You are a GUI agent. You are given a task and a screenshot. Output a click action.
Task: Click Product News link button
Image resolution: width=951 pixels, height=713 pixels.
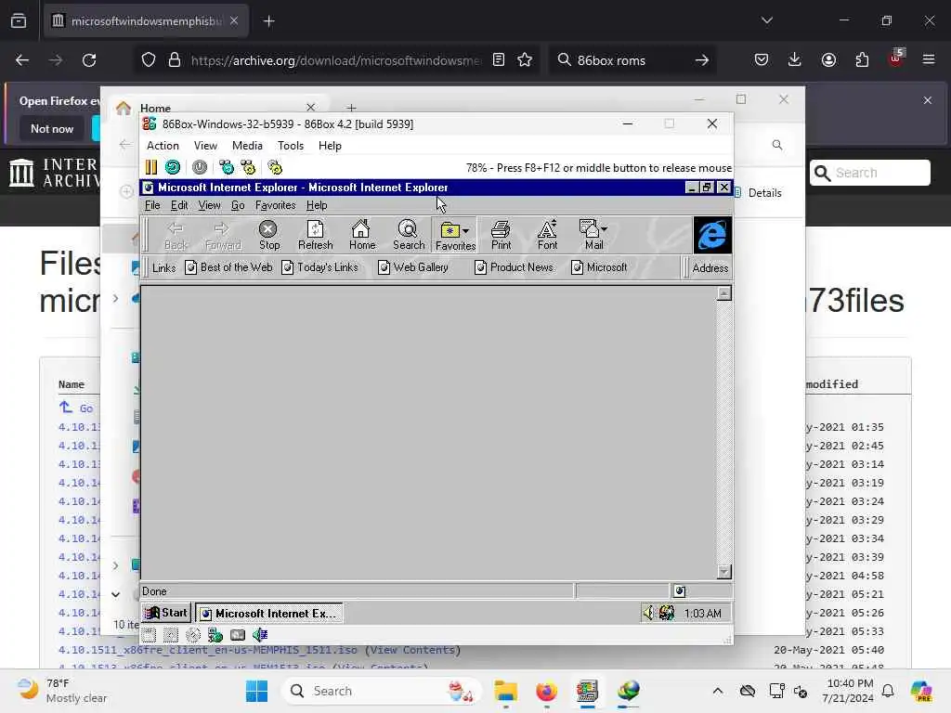514,267
